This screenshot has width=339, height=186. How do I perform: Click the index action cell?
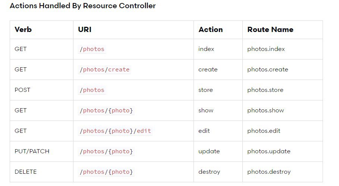click(206, 49)
